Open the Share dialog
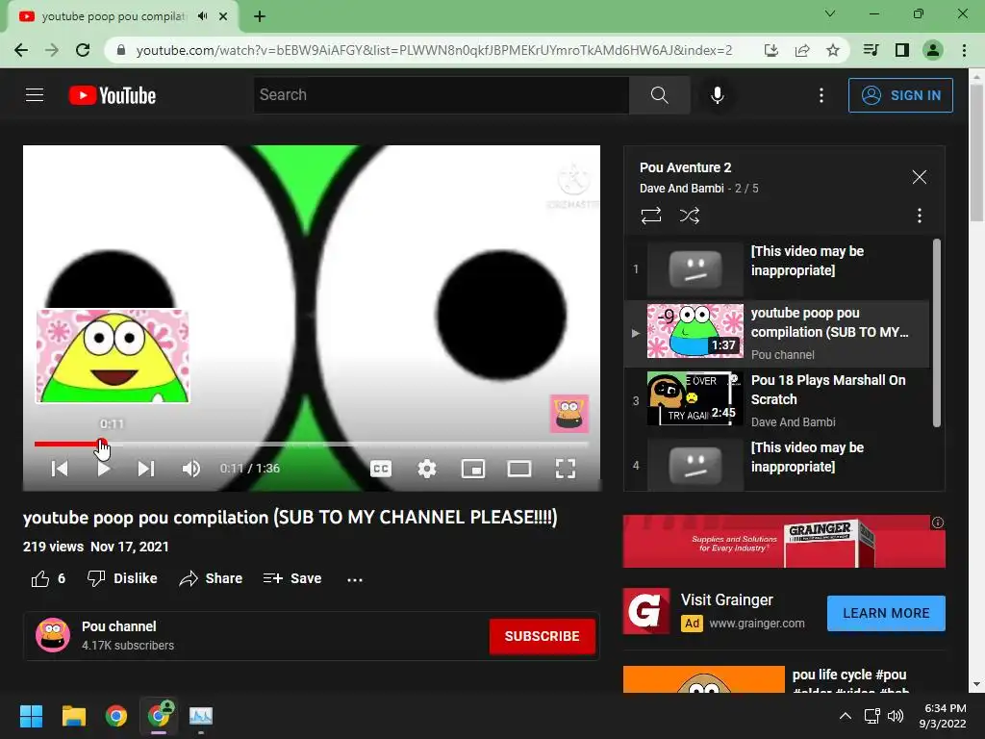985x739 pixels. click(211, 578)
